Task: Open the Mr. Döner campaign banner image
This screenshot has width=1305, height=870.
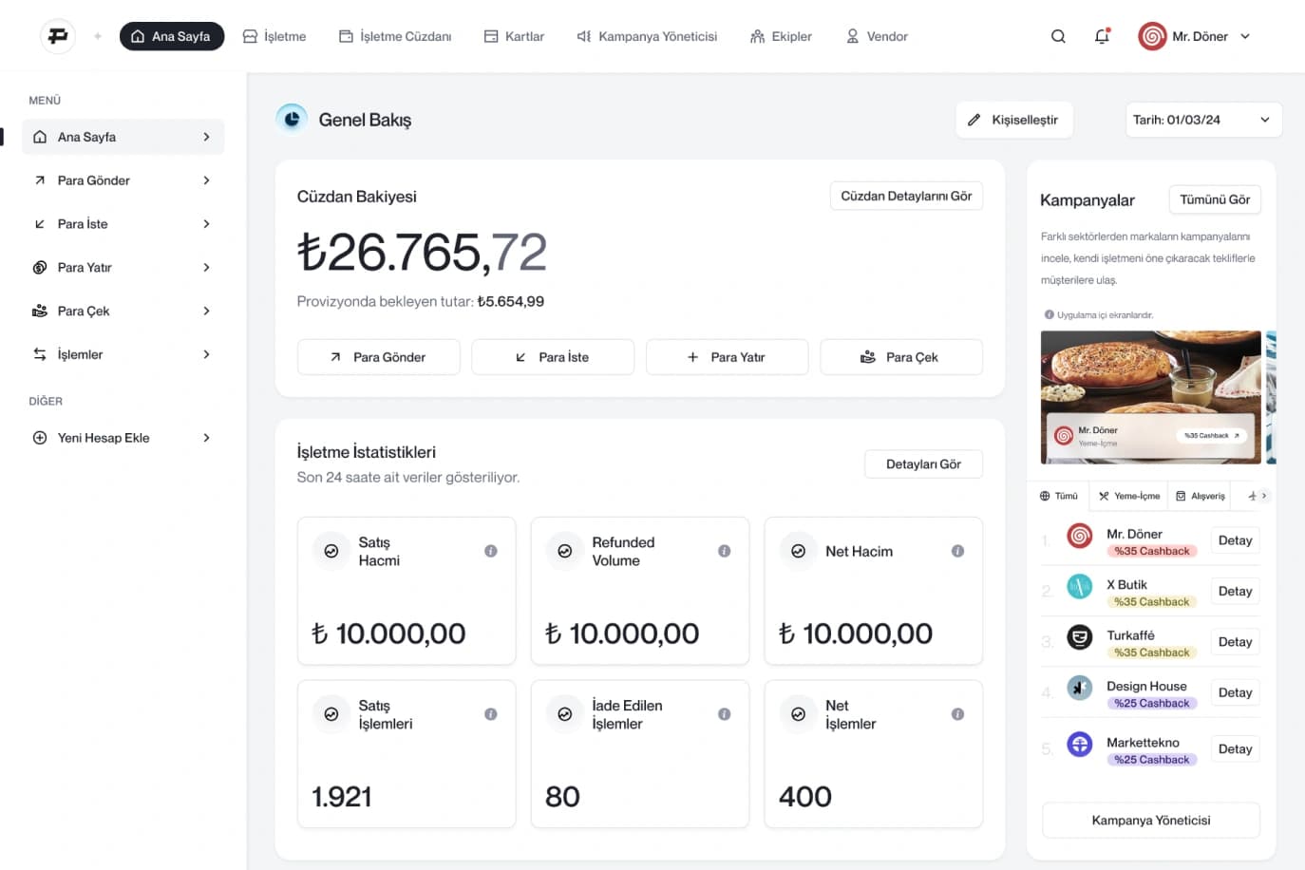Action: click(x=1150, y=397)
